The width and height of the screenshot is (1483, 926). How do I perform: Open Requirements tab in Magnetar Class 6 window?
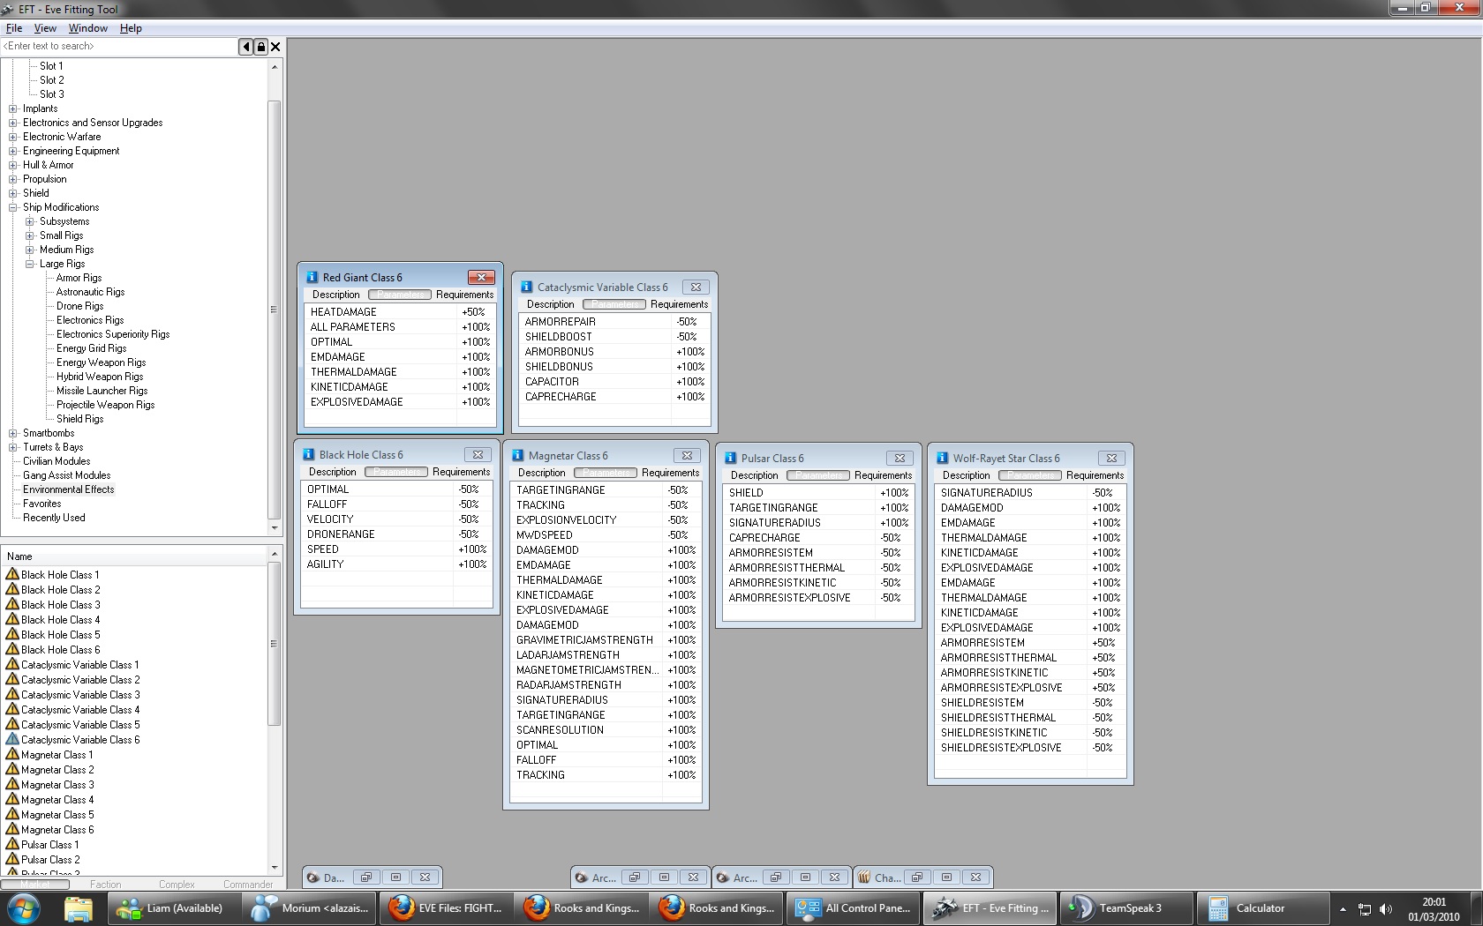pyautogui.click(x=671, y=473)
